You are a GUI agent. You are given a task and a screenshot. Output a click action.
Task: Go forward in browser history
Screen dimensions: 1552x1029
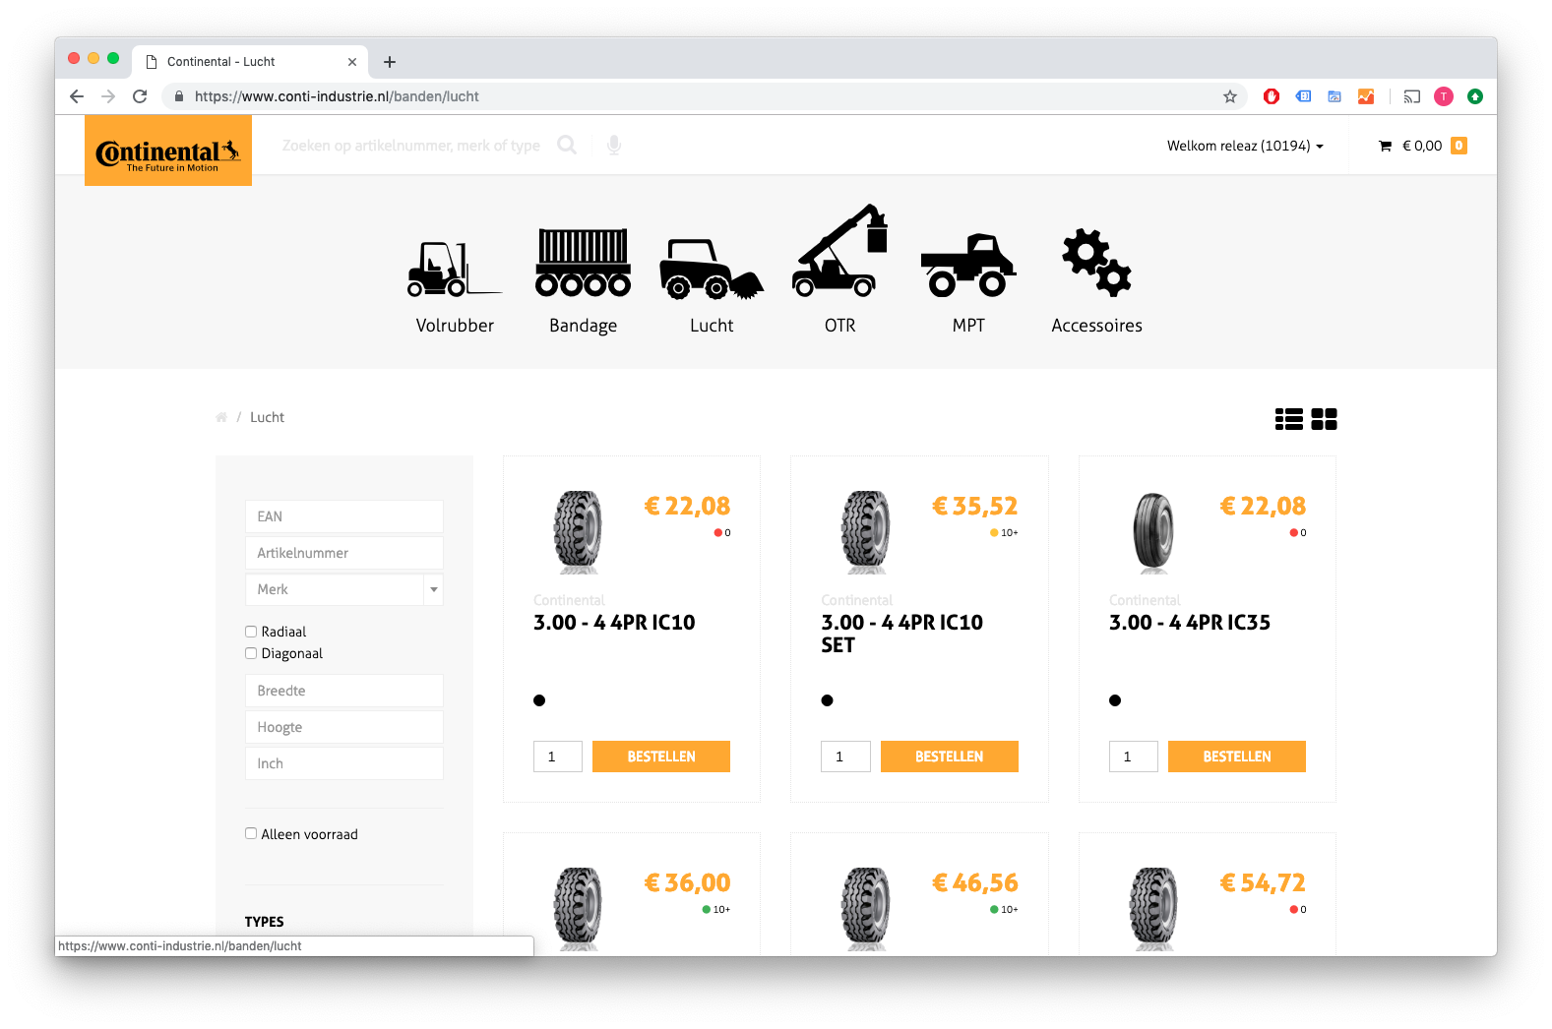(x=108, y=96)
